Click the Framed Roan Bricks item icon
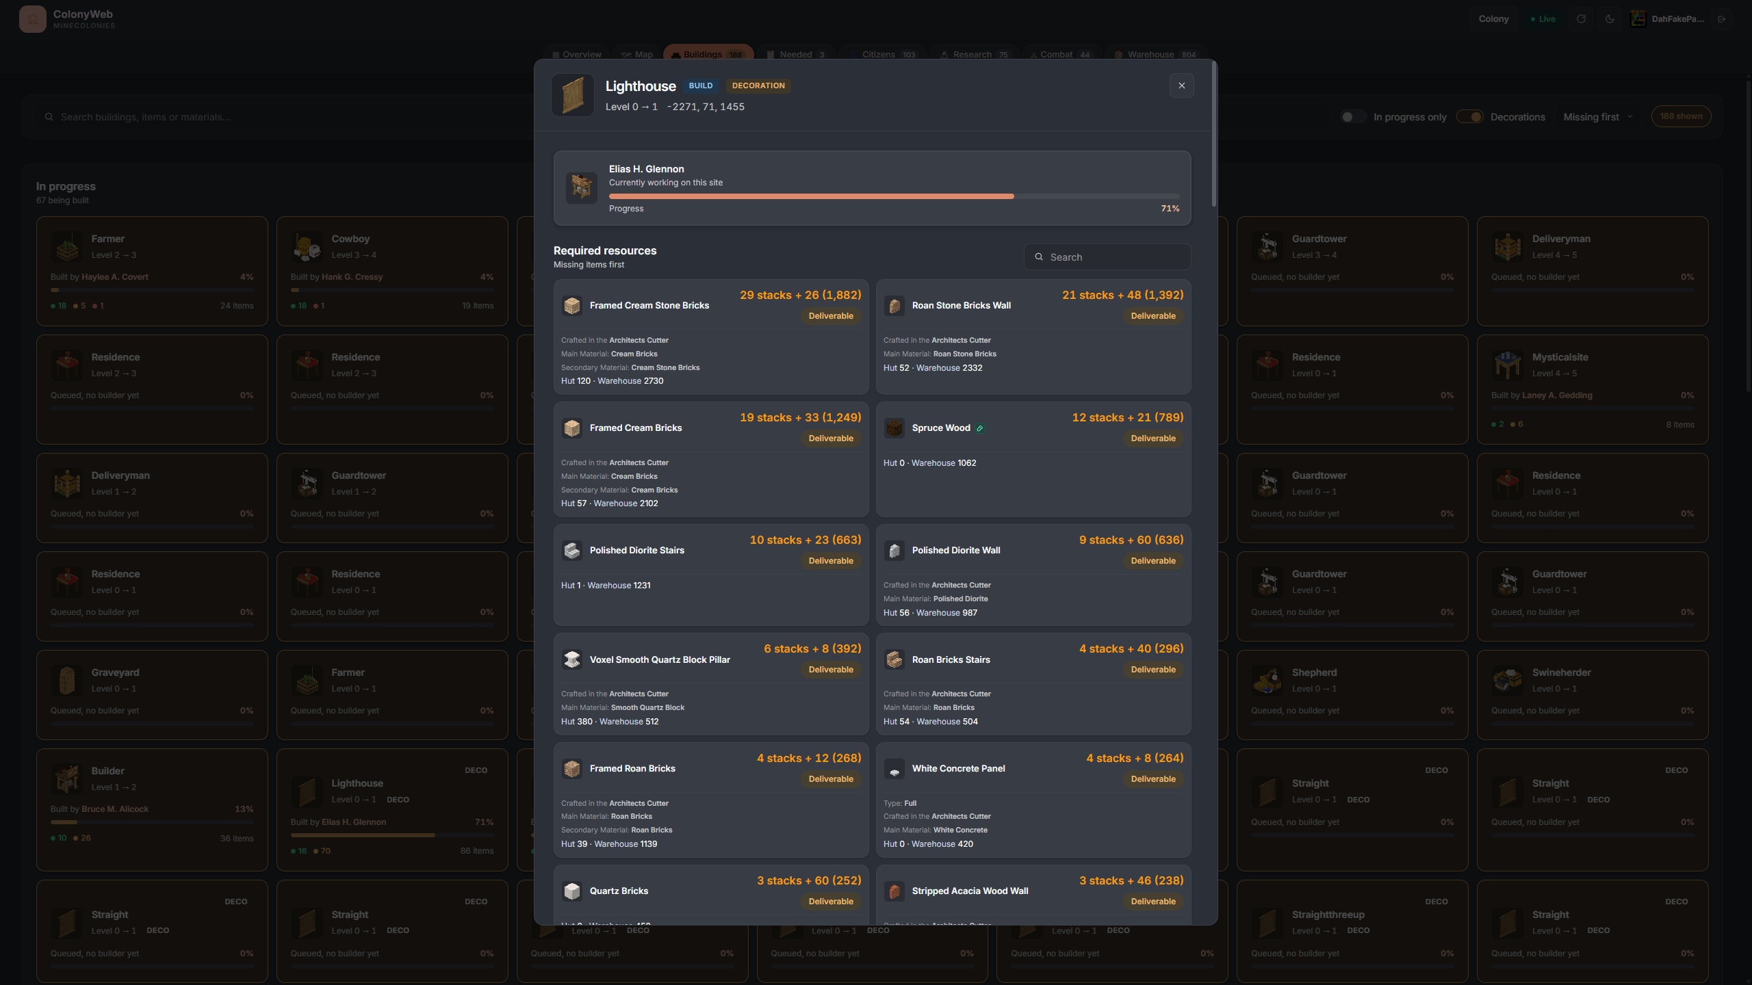The height and width of the screenshot is (985, 1752). pos(572,768)
